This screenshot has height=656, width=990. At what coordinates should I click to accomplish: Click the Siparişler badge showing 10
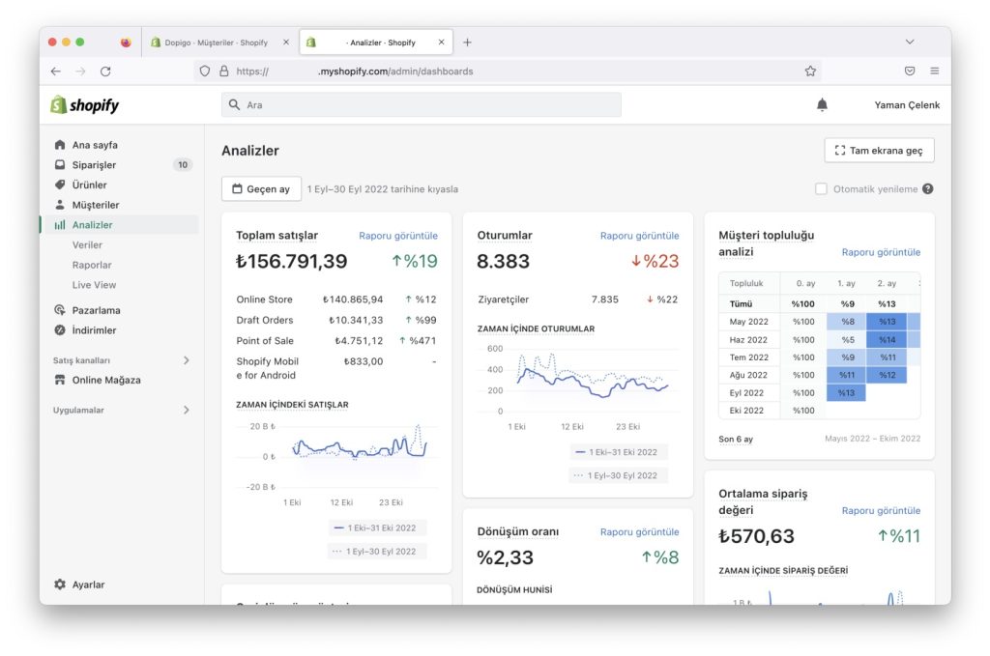pos(183,164)
